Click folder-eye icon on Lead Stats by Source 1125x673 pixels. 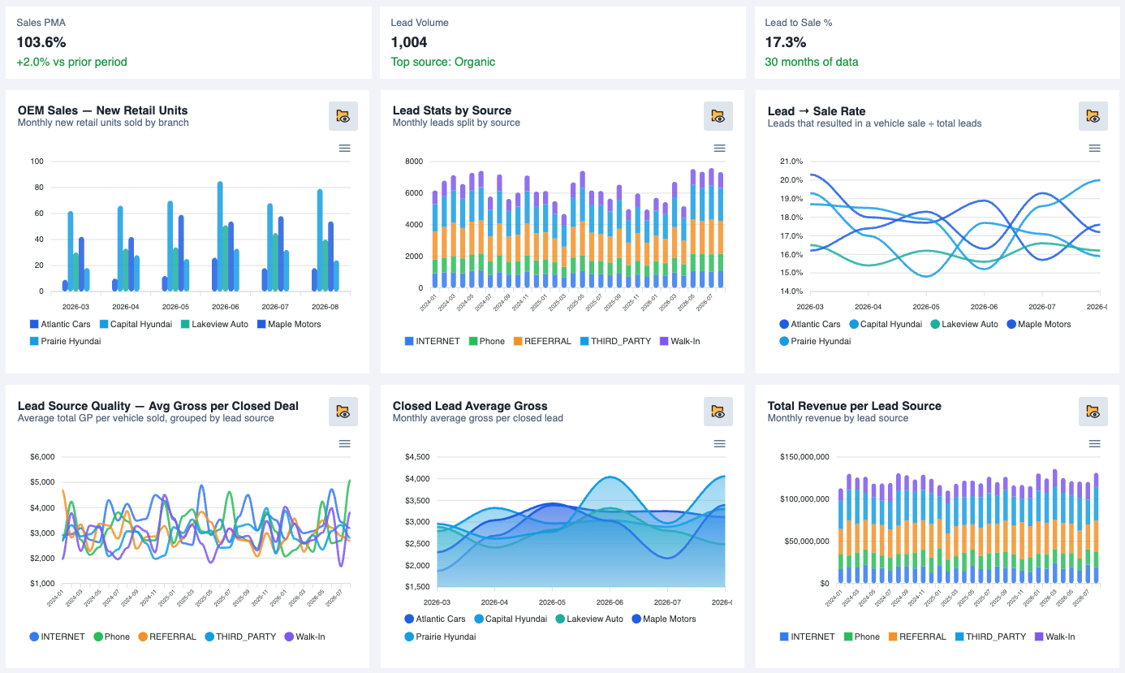[x=718, y=116]
